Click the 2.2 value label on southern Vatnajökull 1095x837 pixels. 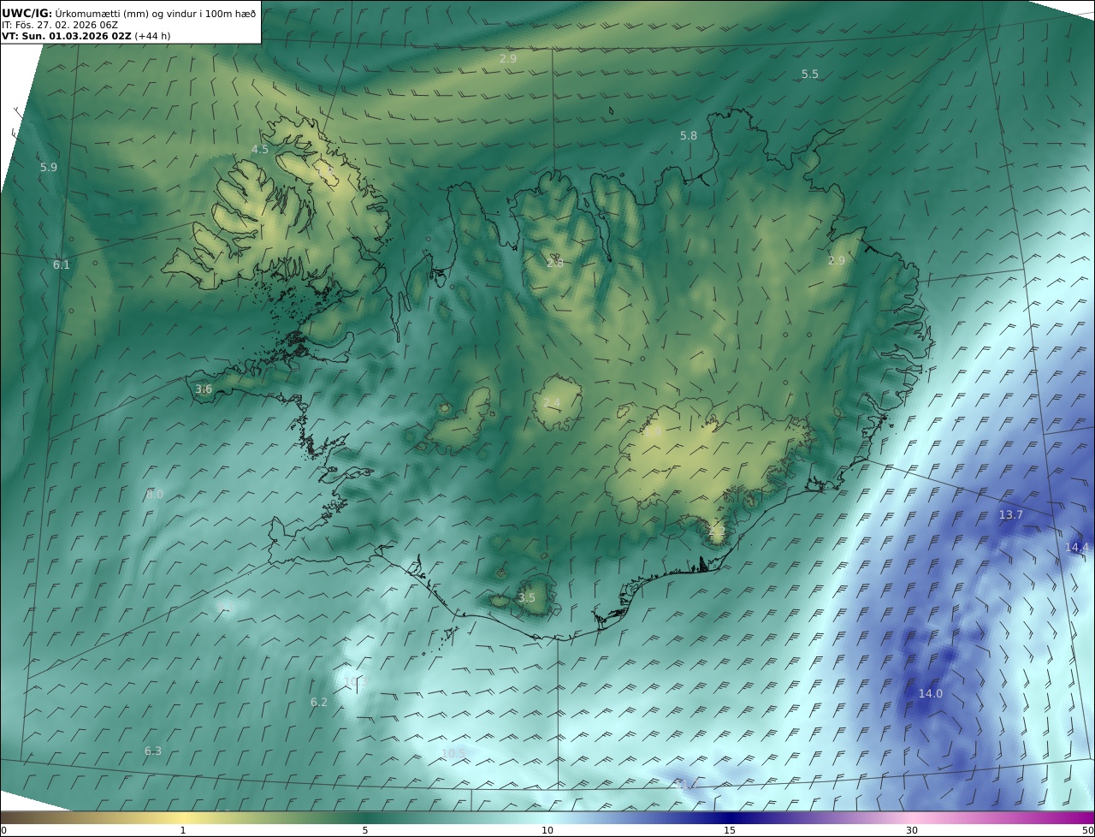[x=717, y=531]
